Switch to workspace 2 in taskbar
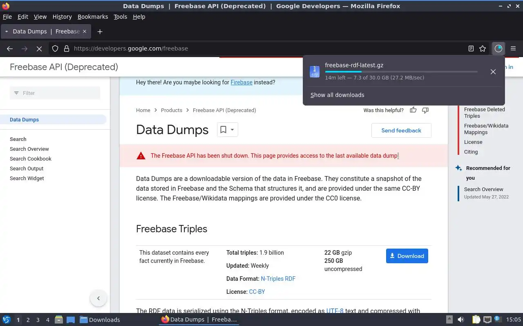The image size is (523, 326). [28, 320]
